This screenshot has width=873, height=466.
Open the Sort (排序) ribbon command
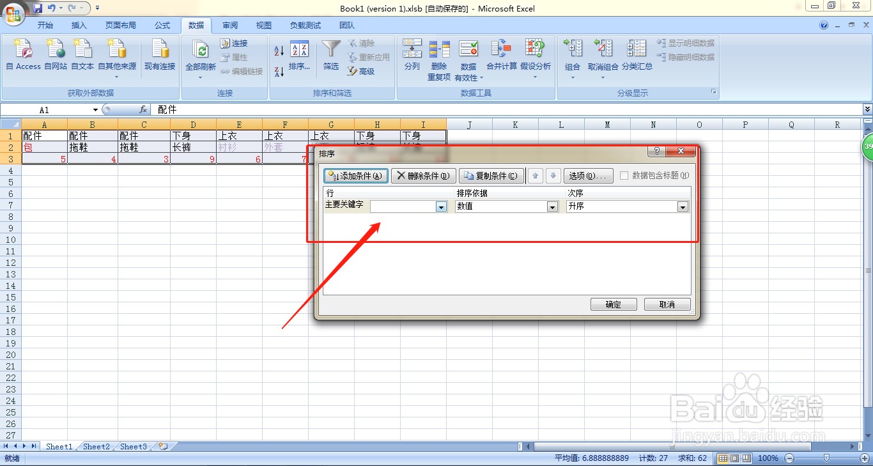point(299,56)
